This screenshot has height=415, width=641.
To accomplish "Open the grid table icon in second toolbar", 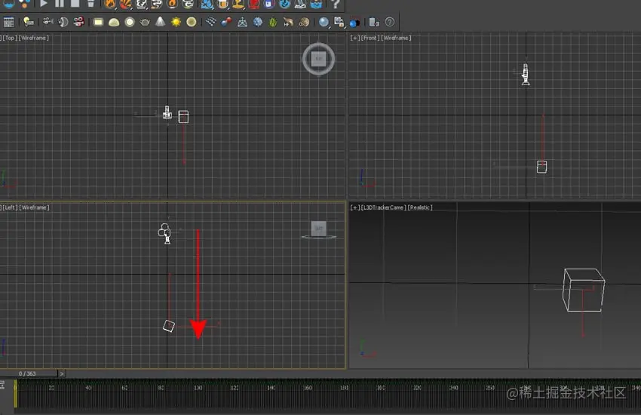I will [8, 22].
